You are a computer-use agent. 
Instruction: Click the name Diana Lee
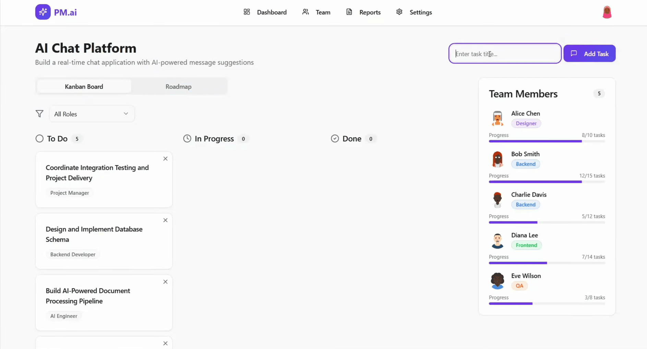524,235
